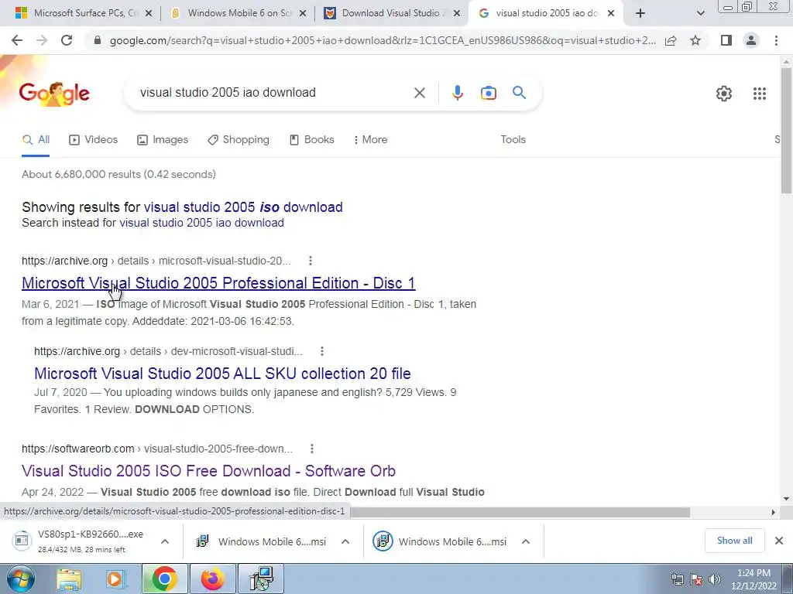This screenshot has width=793, height=594.
Task: Switch to Windows Mobile 6 tab
Action: coord(238,13)
